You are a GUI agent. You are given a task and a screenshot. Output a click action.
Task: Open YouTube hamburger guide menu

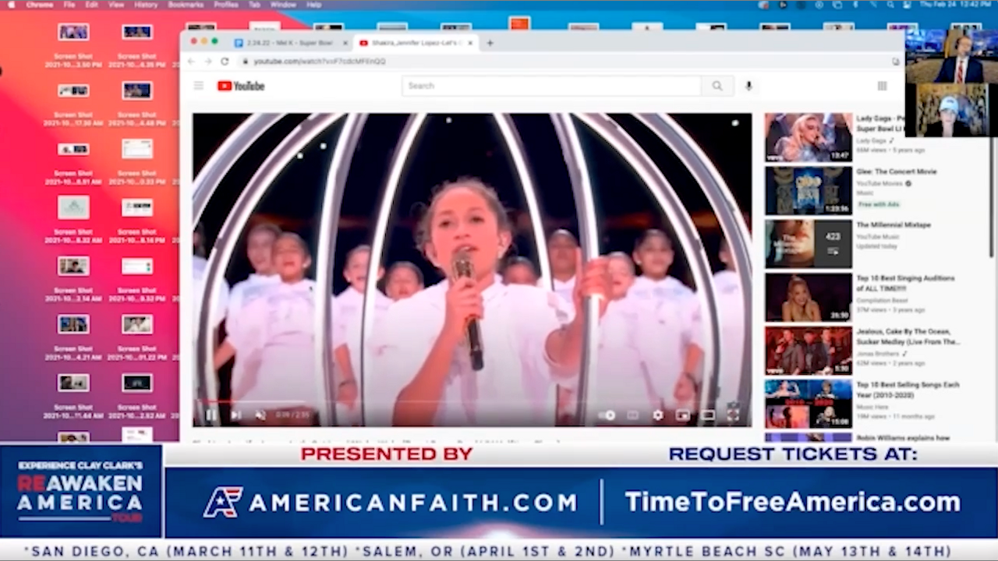click(199, 86)
